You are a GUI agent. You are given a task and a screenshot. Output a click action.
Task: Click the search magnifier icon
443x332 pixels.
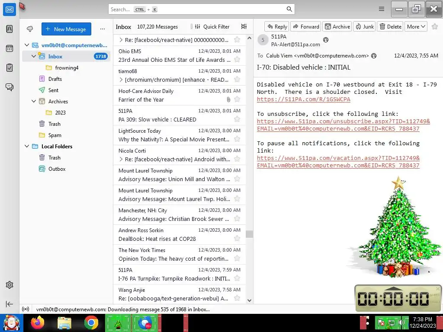[x=289, y=9]
